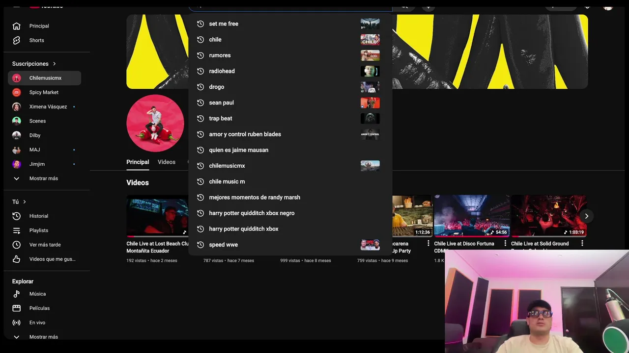The height and width of the screenshot is (353, 629).
Task: Open MAJ subscription channel
Action: tap(44, 150)
